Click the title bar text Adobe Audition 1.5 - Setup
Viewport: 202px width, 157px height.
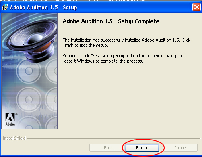click(43, 7)
